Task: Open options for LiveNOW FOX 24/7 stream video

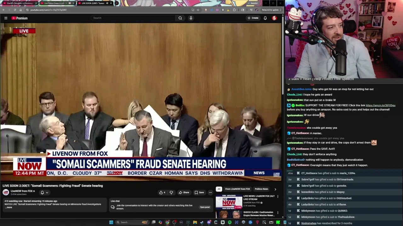Action: (278, 196)
